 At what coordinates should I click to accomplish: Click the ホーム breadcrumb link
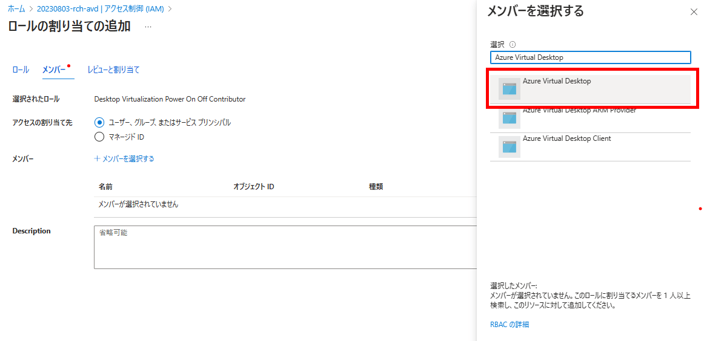coord(16,8)
